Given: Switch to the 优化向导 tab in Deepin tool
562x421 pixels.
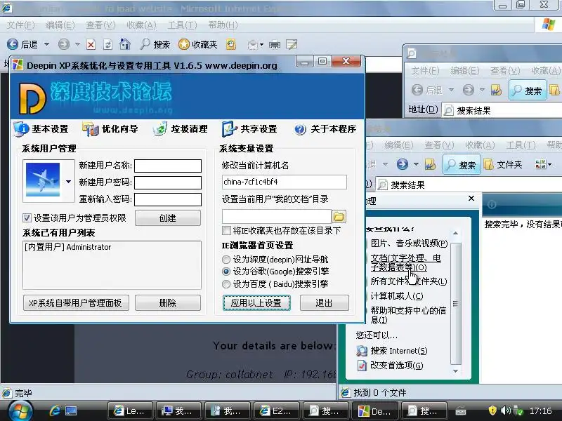Looking at the screenshot, I should pyautogui.click(x=110, y=129).
